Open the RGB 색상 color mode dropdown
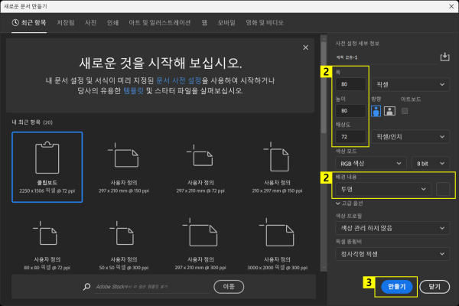Screen dimensions: 459x306 pos(371,164)
